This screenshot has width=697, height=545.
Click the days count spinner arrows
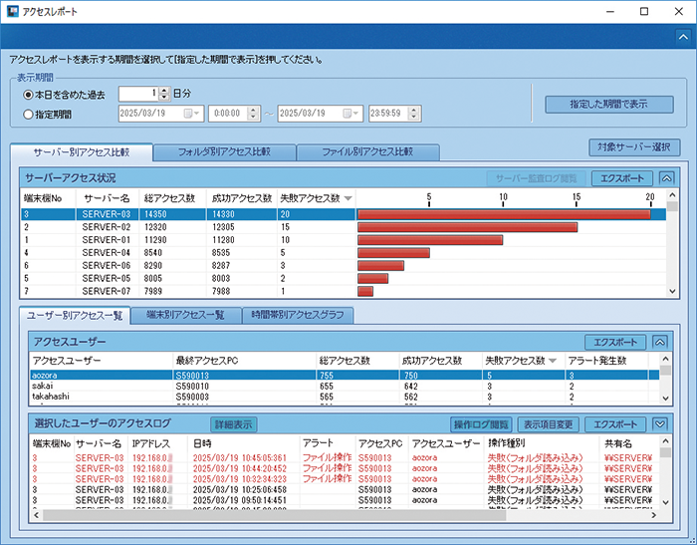point(164,94)
